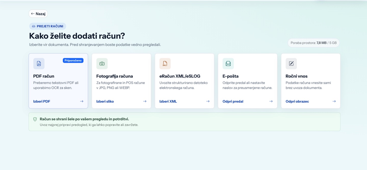Click the arrow next to Izberi PDF
Screen dimensions: 367x170
pyautogui.click(x=82, y=101)
